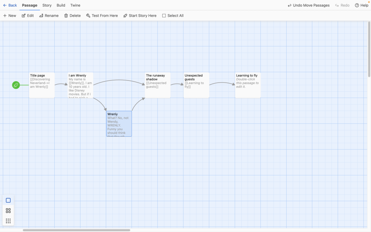The height and width of the screenshot is (232, 371).
Task: Choose Select All passages
Action: tap(173, 16)
